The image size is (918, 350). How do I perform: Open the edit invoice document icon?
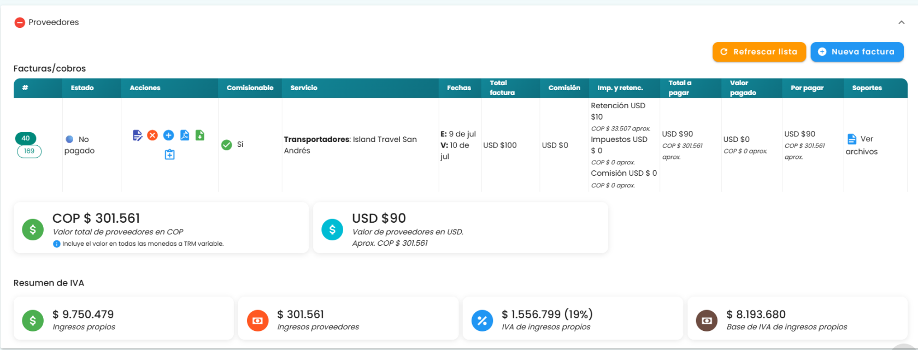pos(137,135)
